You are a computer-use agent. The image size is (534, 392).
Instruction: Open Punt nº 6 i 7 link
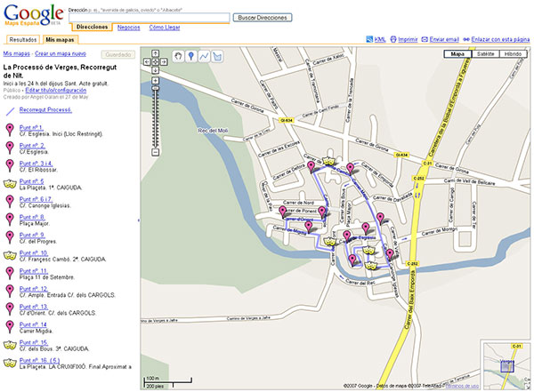pyautogui.click(x=36, y=199)
